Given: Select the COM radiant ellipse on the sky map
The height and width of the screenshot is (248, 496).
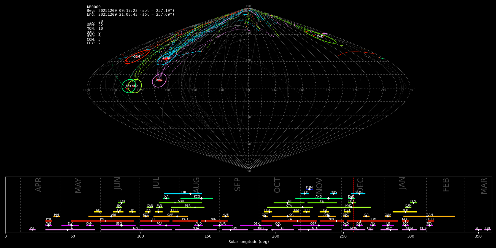Looking at the screenshot, I should (x=137, y=57).
